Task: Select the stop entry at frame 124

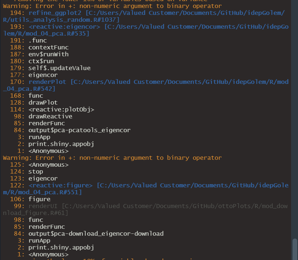Action: 35,171
